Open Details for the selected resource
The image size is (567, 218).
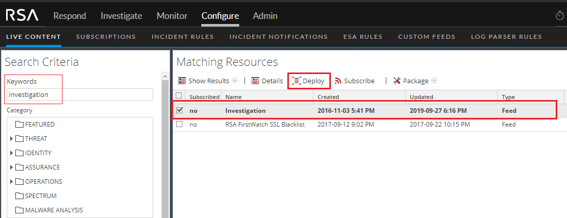tap(267, 81)
